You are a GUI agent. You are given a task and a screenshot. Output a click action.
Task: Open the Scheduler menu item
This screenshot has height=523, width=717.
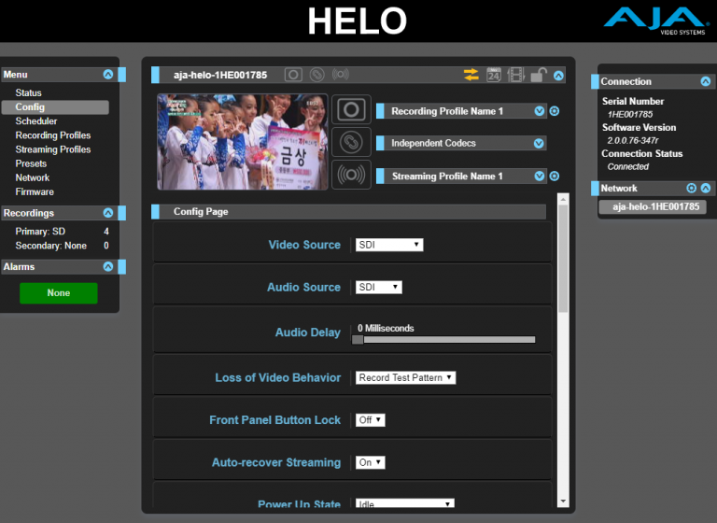click(x=36, y=121)
